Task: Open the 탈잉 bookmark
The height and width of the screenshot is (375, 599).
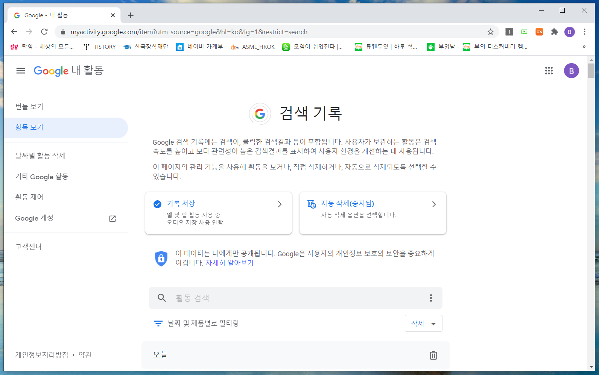Action: (42, 47)
